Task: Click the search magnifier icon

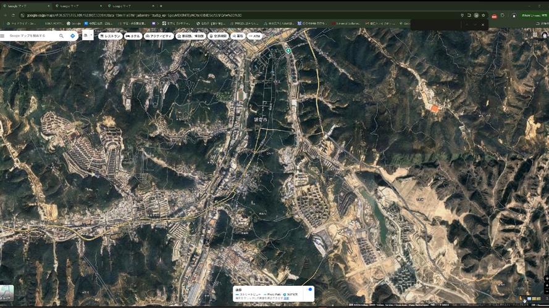Action: click(61, 36)
